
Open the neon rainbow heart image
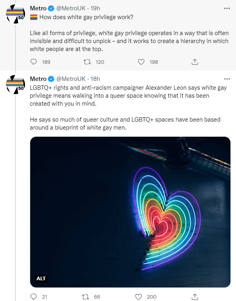click(x=130, y=212)
